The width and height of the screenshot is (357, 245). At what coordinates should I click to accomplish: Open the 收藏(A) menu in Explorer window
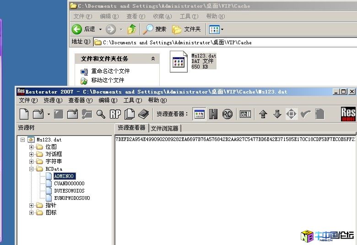[162, 16]
